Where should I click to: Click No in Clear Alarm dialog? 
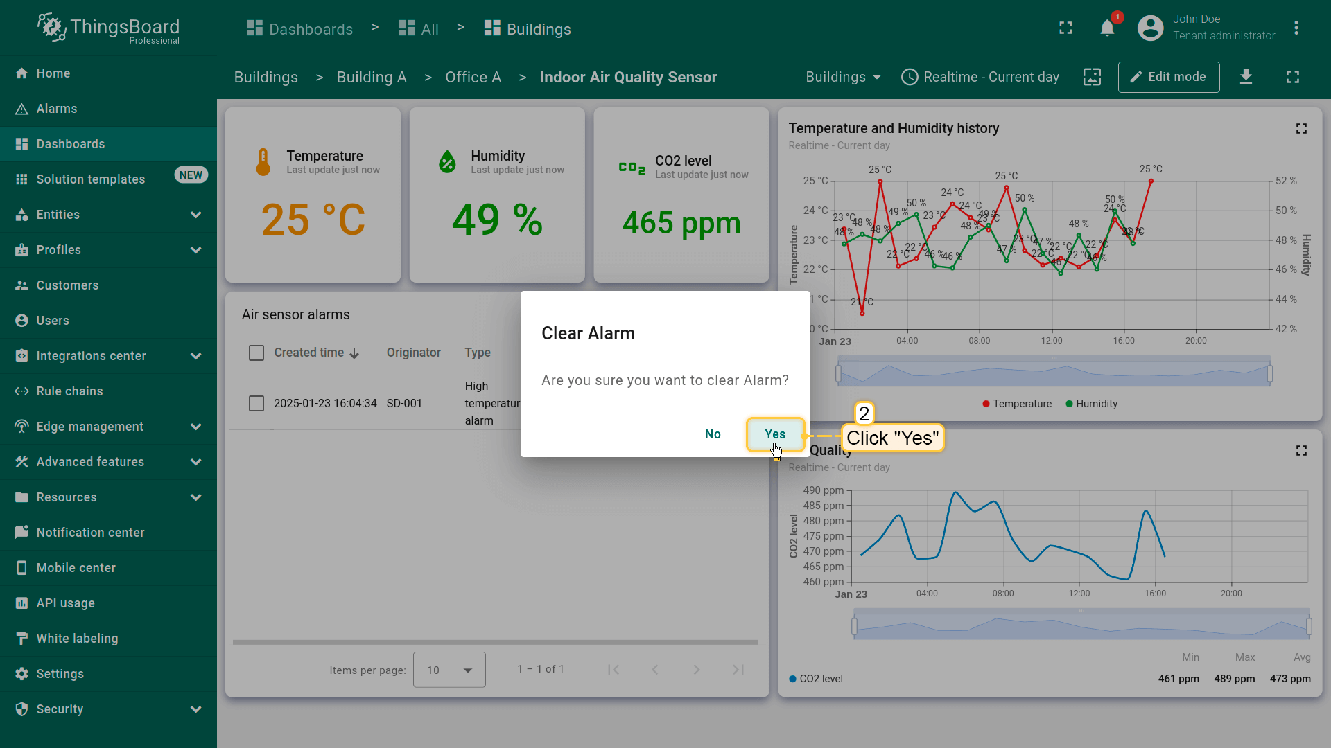(713, 434)
